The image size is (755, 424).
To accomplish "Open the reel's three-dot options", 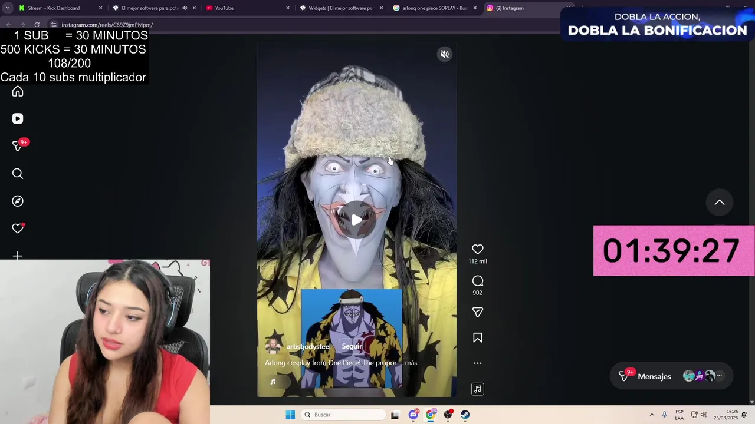I will [478, 363].
